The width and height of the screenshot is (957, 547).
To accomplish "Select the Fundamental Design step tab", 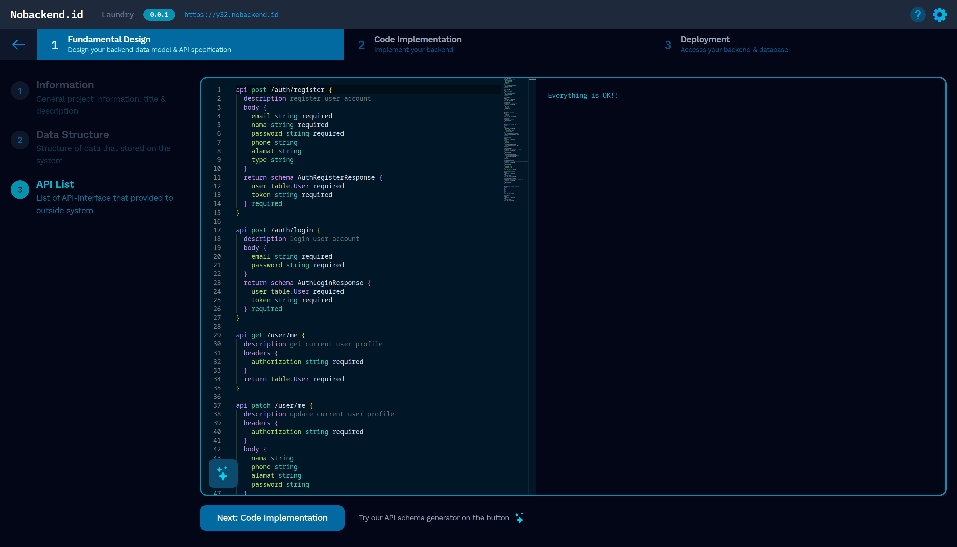I will 190,45.
